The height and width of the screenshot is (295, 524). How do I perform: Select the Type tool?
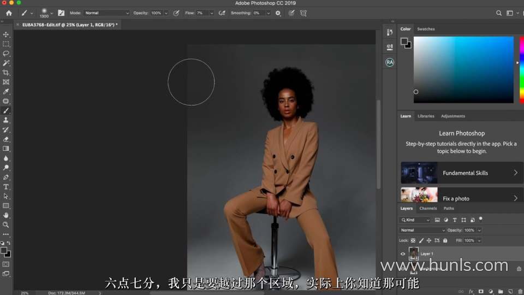[x=6, y=186]
